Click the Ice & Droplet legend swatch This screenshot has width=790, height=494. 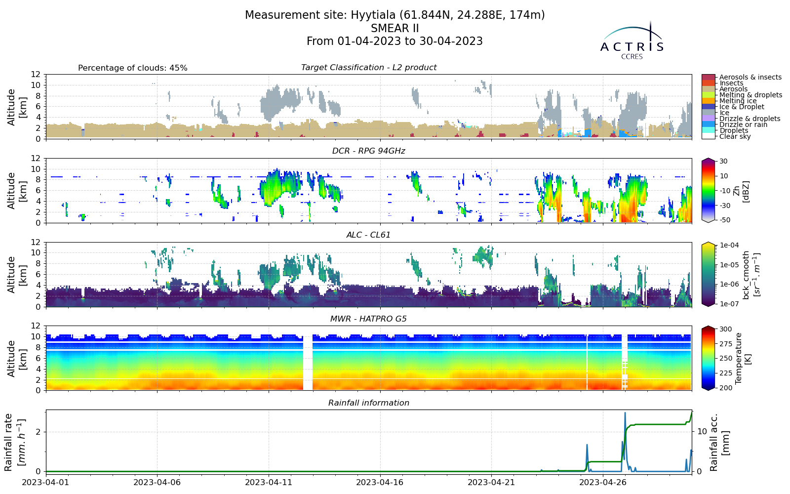pos(708,107)
